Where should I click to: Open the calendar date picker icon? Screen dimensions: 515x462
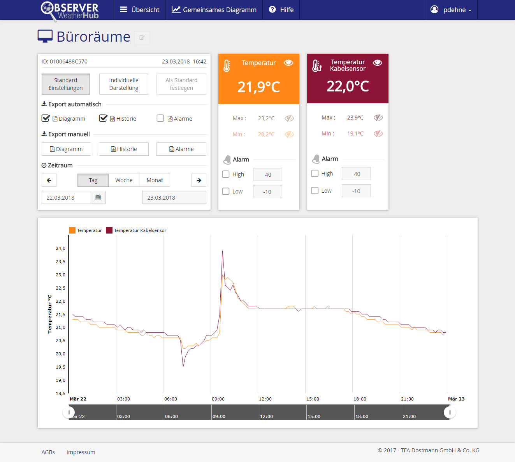tap(98, 198)
